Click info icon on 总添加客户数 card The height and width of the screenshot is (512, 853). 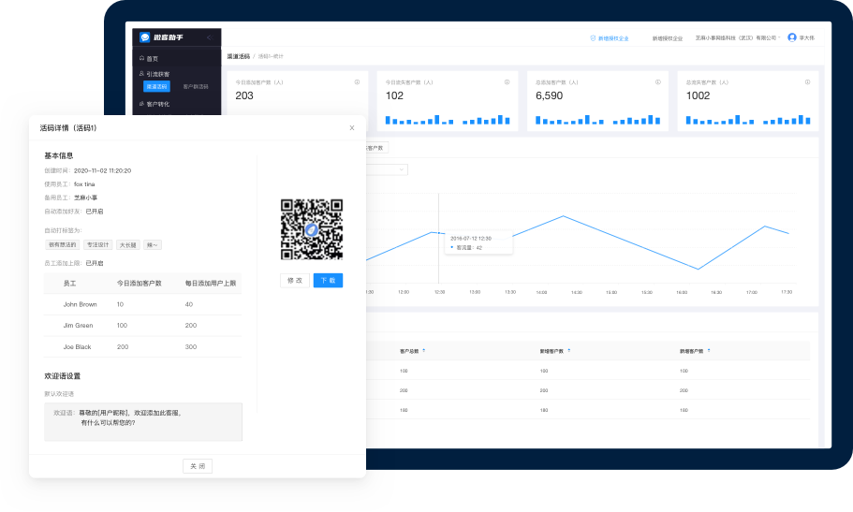[657, 82]
